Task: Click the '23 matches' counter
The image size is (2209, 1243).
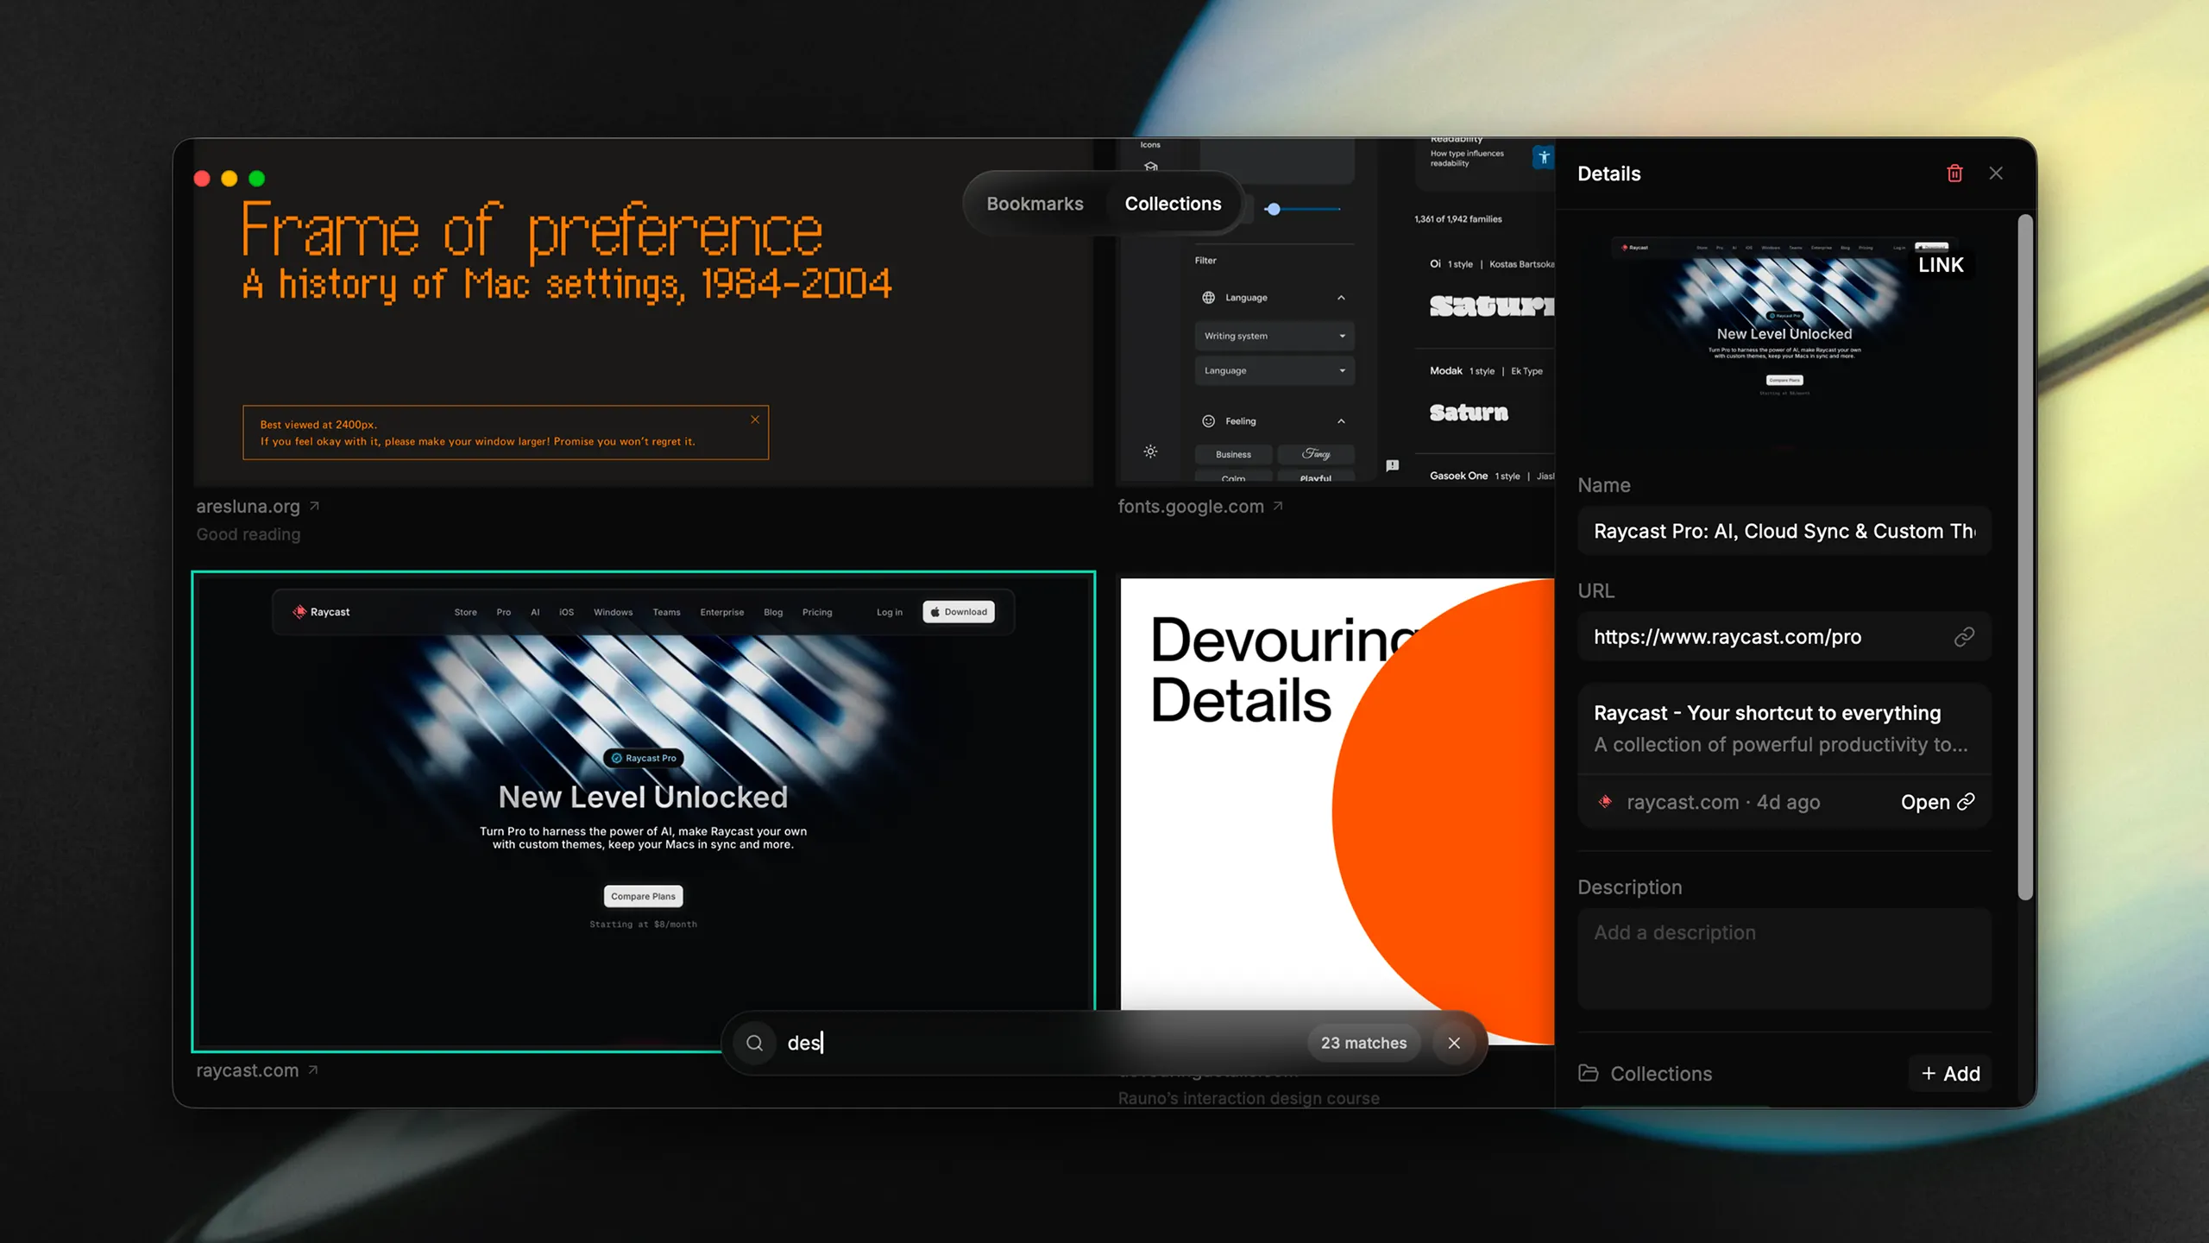Action: coord(1363,1043)
